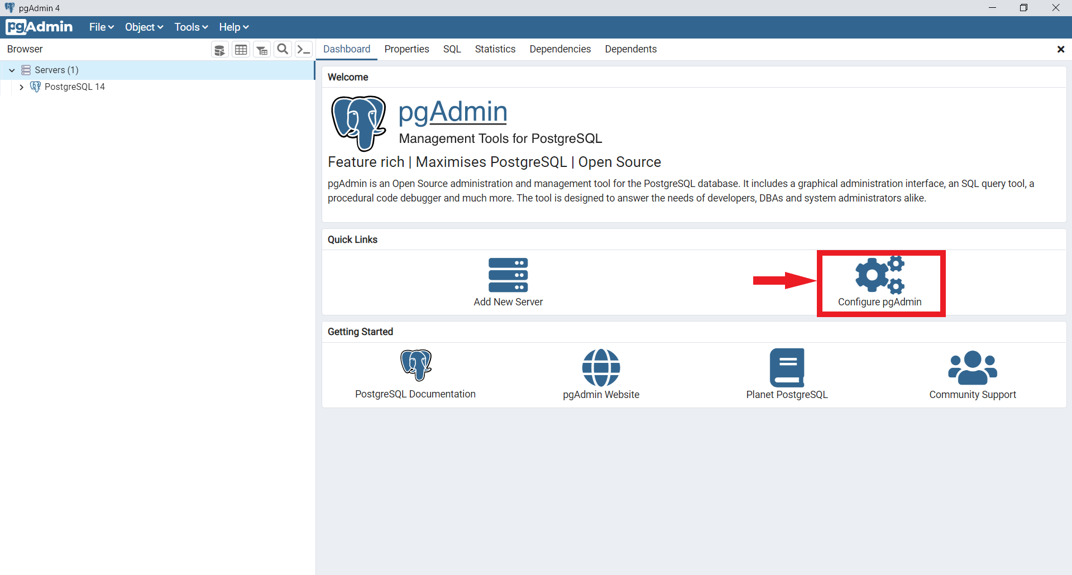Click the Community Support people icon
This screenshot has width=1072, height=575.
click(x=973, y=368)
